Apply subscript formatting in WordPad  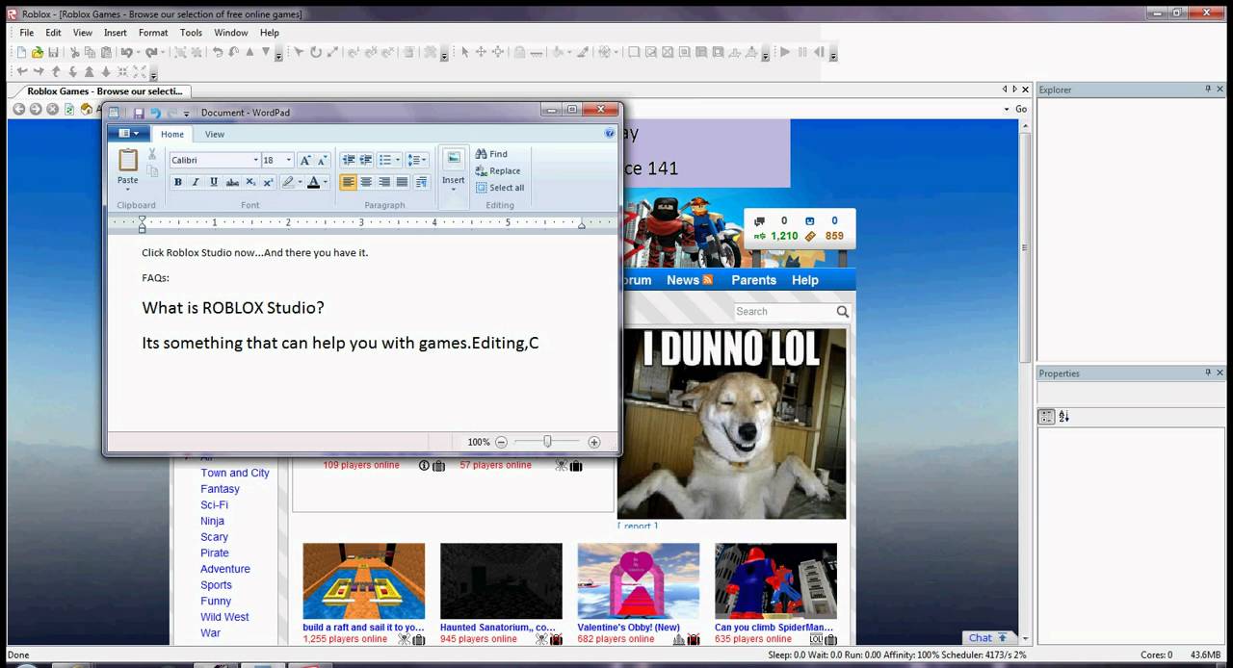coord(250,182)
